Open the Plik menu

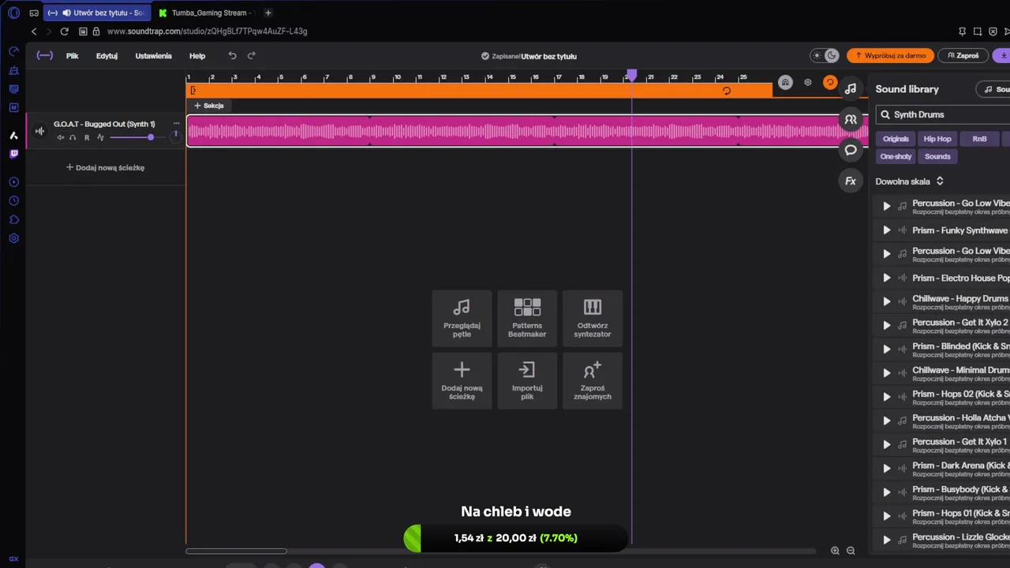73,56
